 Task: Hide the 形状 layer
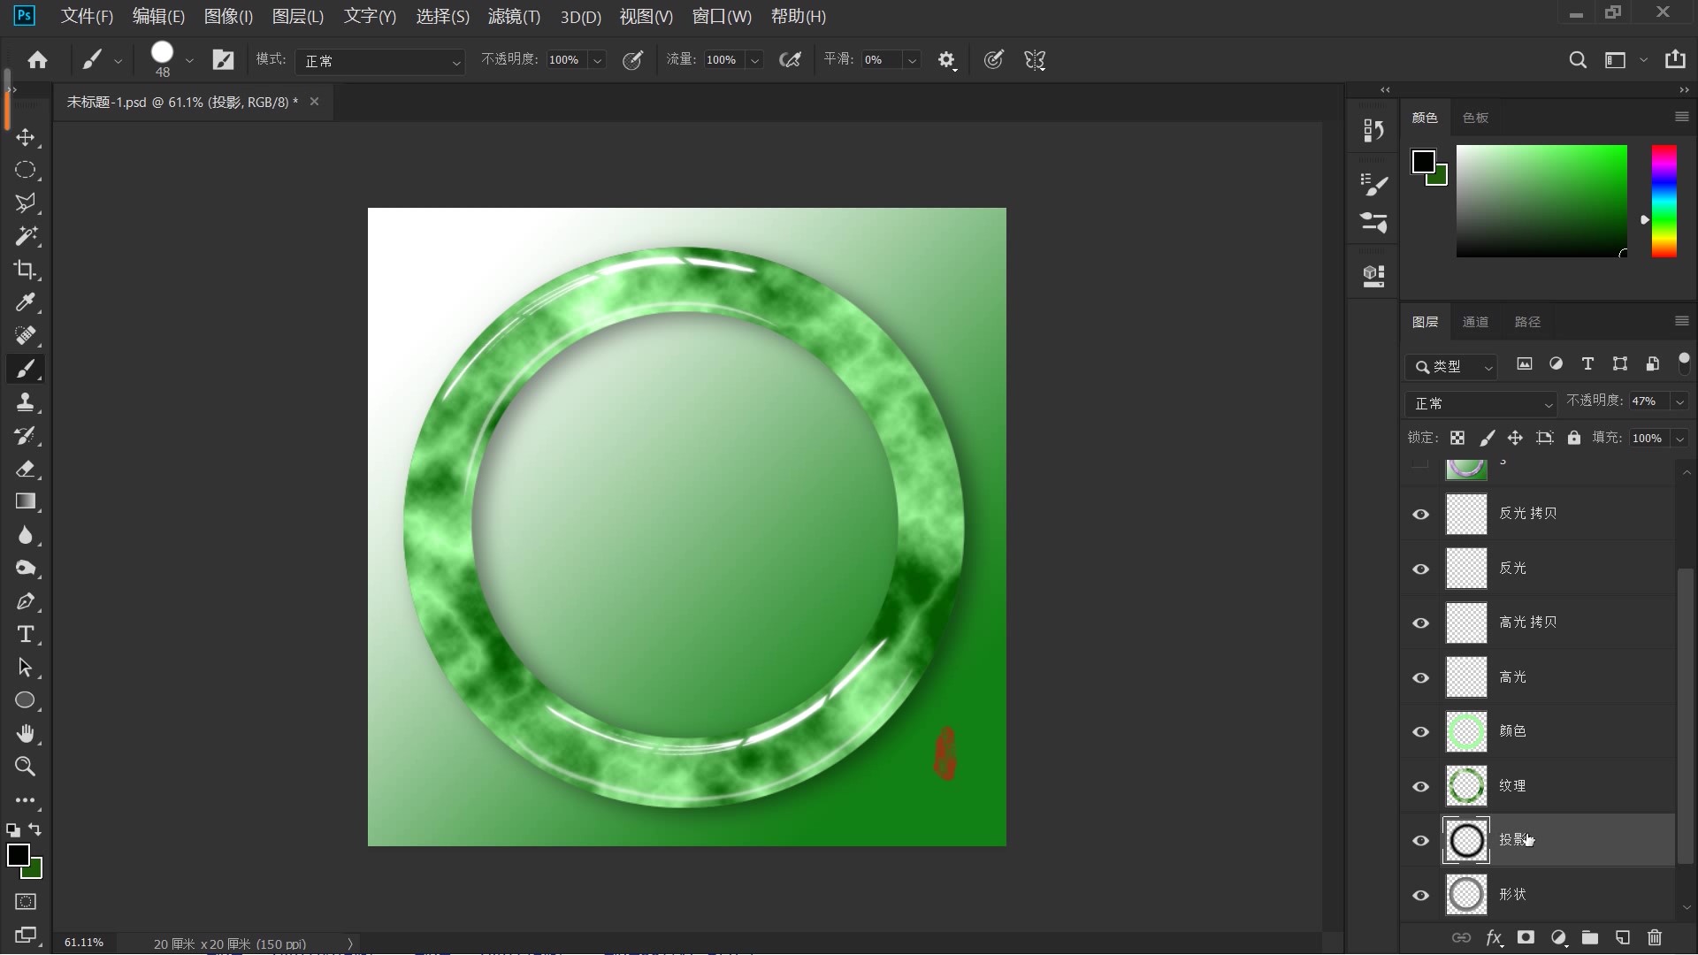pos(1421,896)
